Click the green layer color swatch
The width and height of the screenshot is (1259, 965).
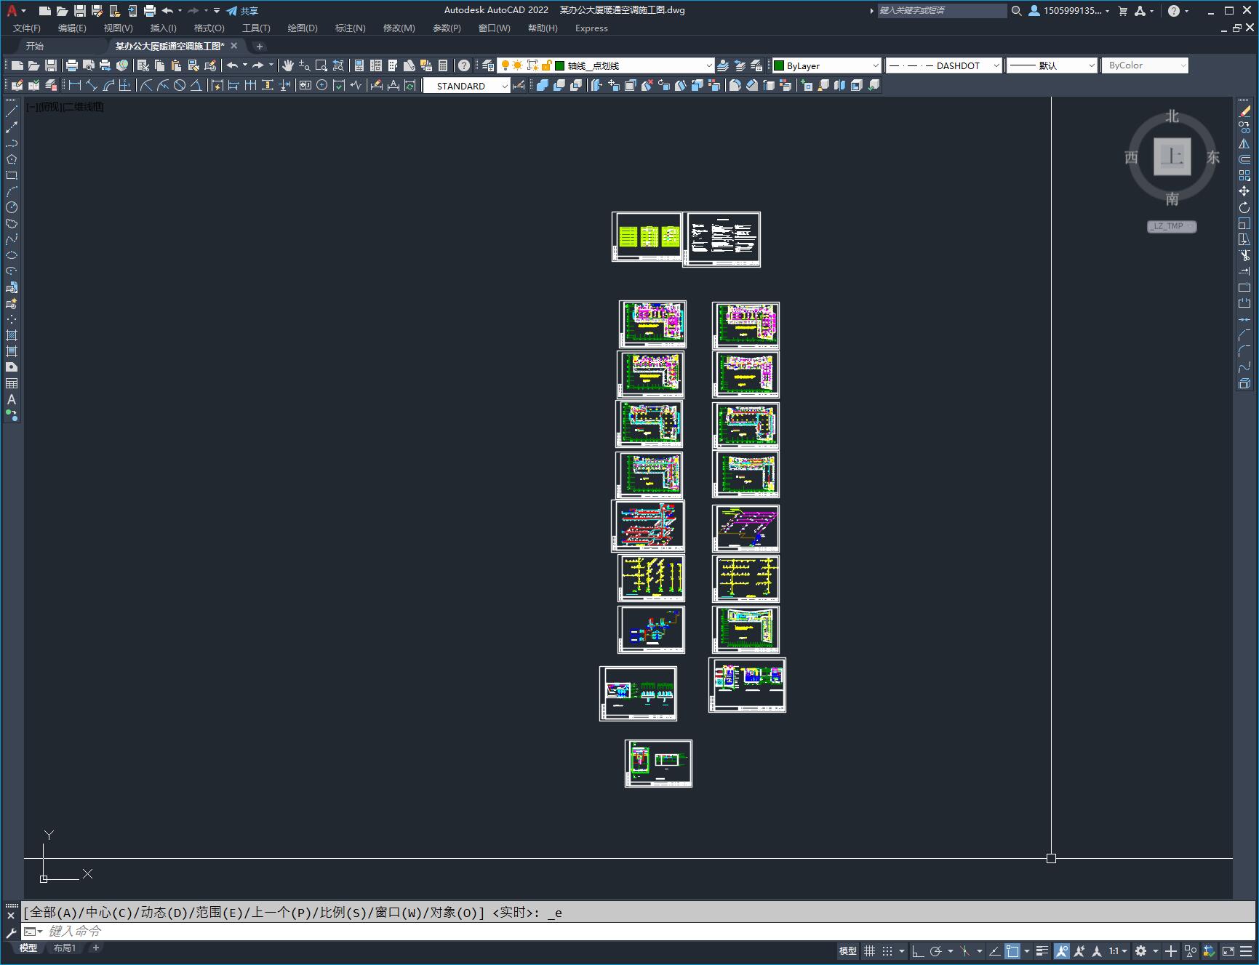coord(559,65)
